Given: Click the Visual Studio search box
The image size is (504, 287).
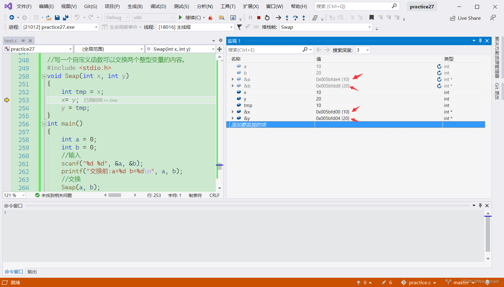Looking at the screenshot, I should (357, 6).
